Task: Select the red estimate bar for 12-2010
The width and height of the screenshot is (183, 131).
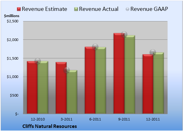Action: tap(32, 87)
